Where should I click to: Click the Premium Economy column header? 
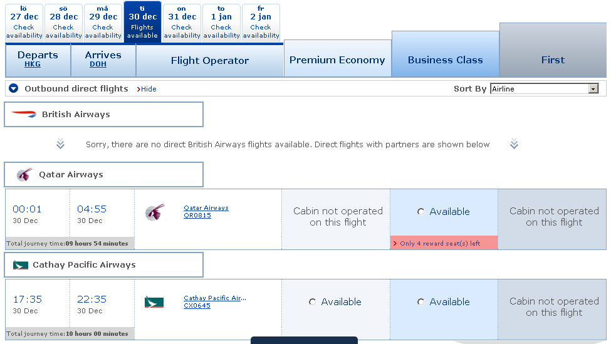pyautogui.click(x=337, y=60)
